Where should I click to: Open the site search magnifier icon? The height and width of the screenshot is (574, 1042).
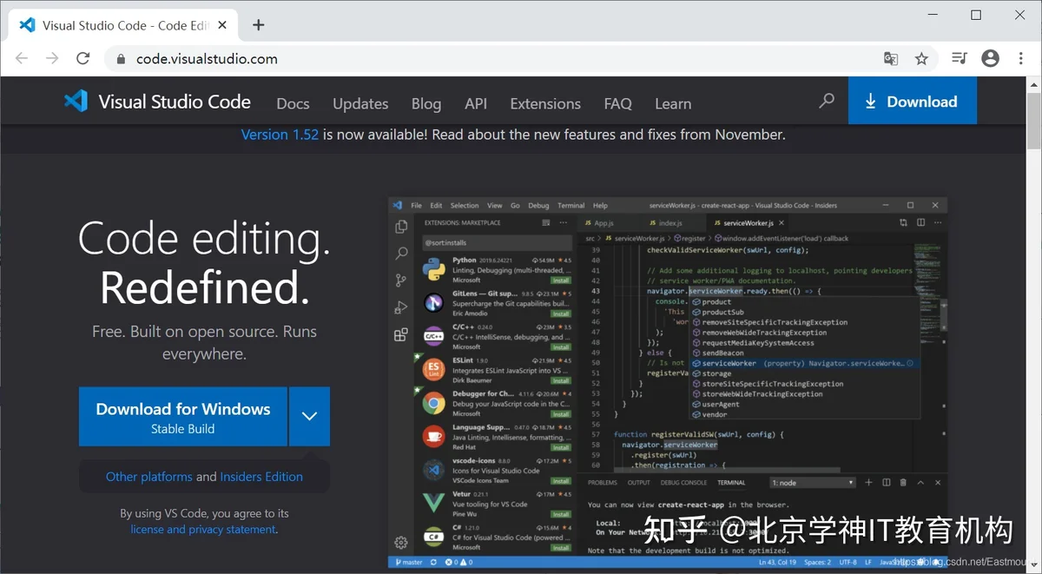(827, 101)
